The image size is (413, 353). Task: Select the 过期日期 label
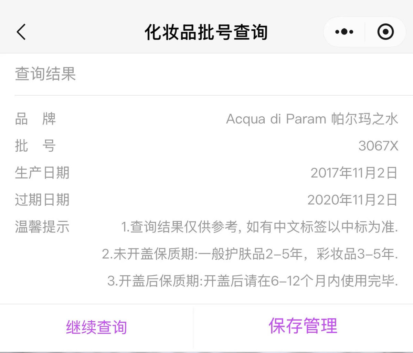coord(42,200)
